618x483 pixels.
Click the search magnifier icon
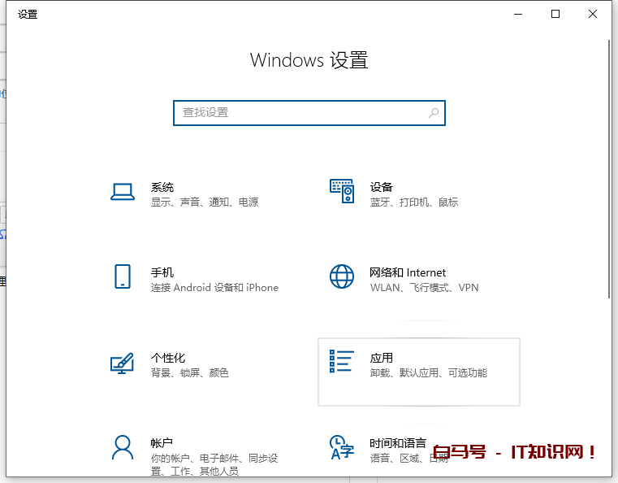434,113
